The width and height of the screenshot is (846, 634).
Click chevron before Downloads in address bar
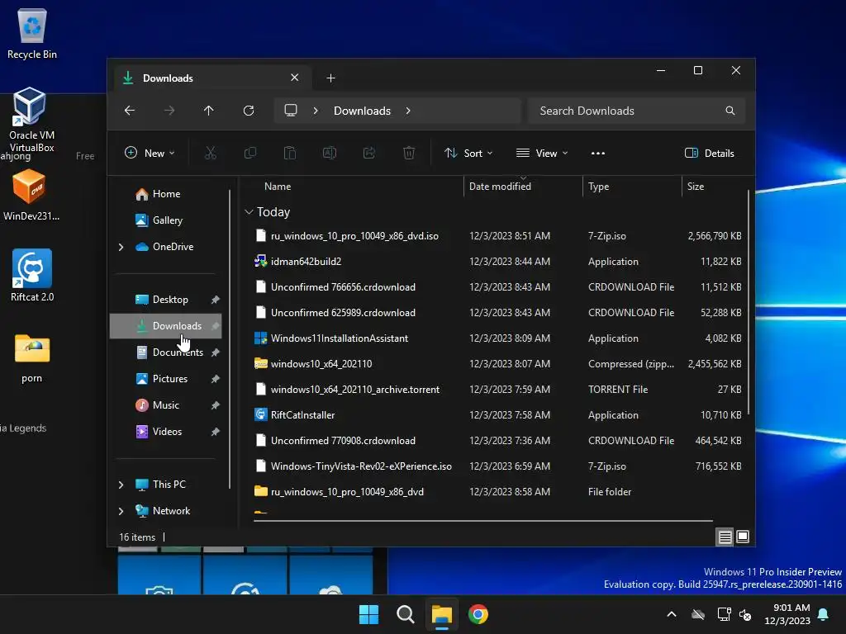pos(316,111)
